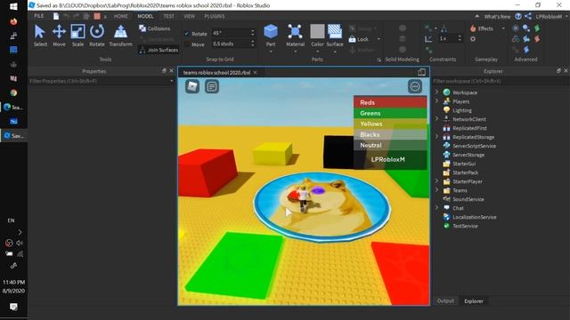Select SoundService in Explorer
This screenshot has height=320, width=570.
(x=468, y=199)
